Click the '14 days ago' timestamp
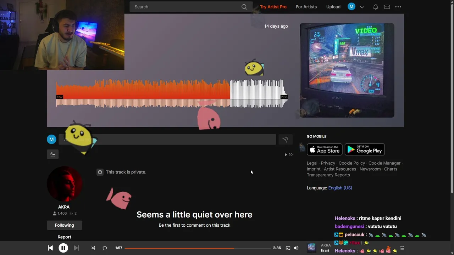Screen dimensions: 454x255 click(x=276, y=26)
